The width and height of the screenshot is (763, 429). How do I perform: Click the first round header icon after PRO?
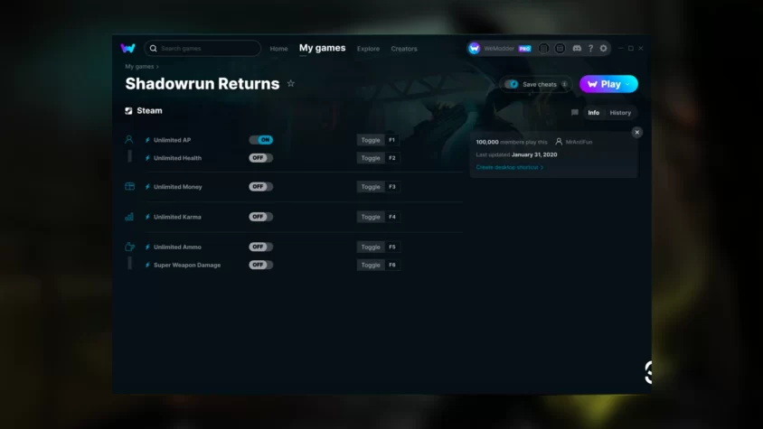(x=543, y=48)
